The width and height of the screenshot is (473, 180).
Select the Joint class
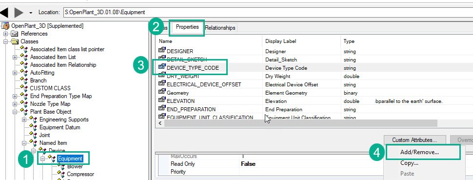tap(45, 135)
